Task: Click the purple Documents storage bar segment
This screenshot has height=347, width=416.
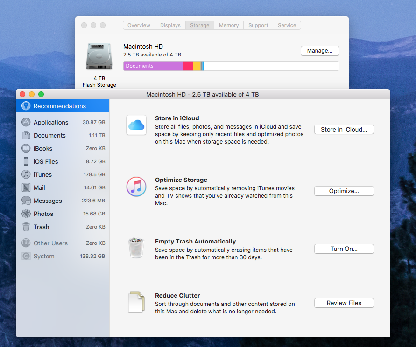Action: tap(153, 66)
